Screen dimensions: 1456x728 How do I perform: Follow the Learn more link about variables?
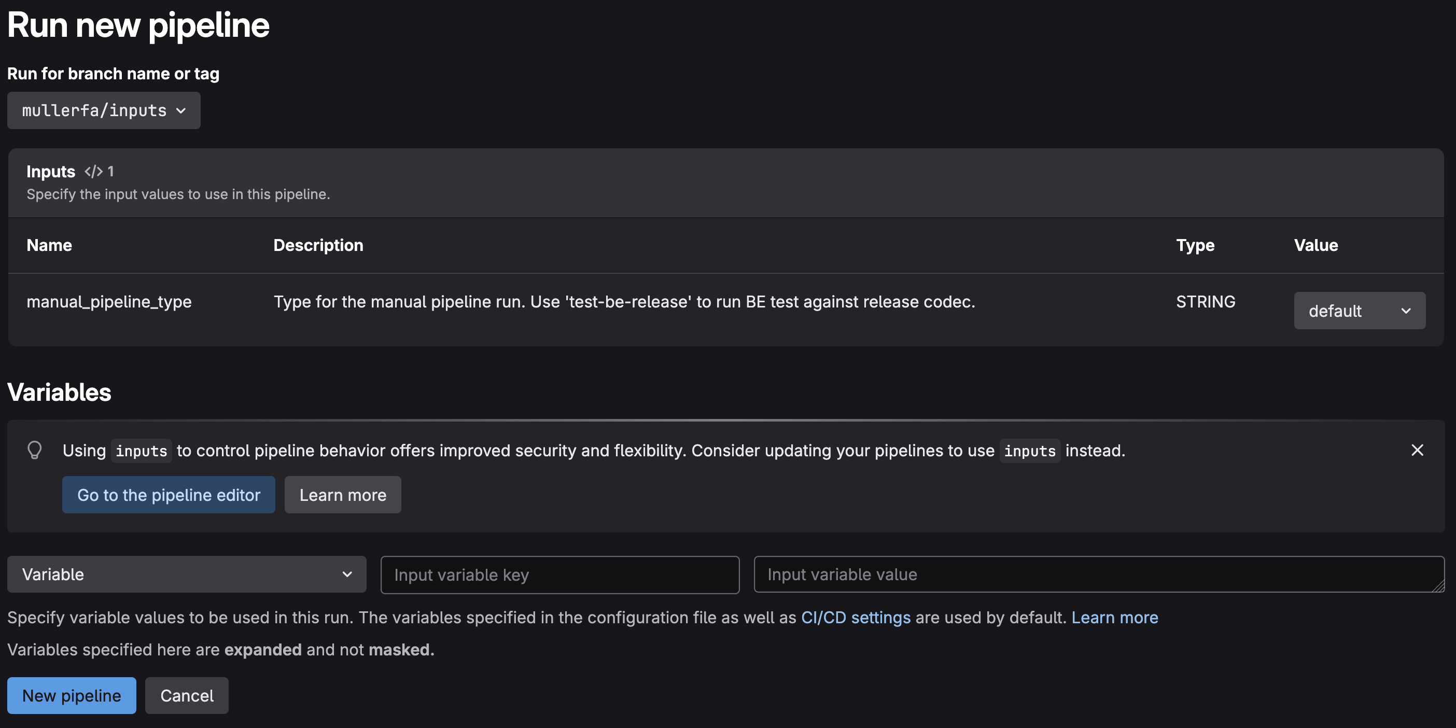pos(1115,618)
